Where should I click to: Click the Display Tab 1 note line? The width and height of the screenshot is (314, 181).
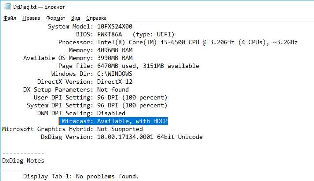click(81, 177)
